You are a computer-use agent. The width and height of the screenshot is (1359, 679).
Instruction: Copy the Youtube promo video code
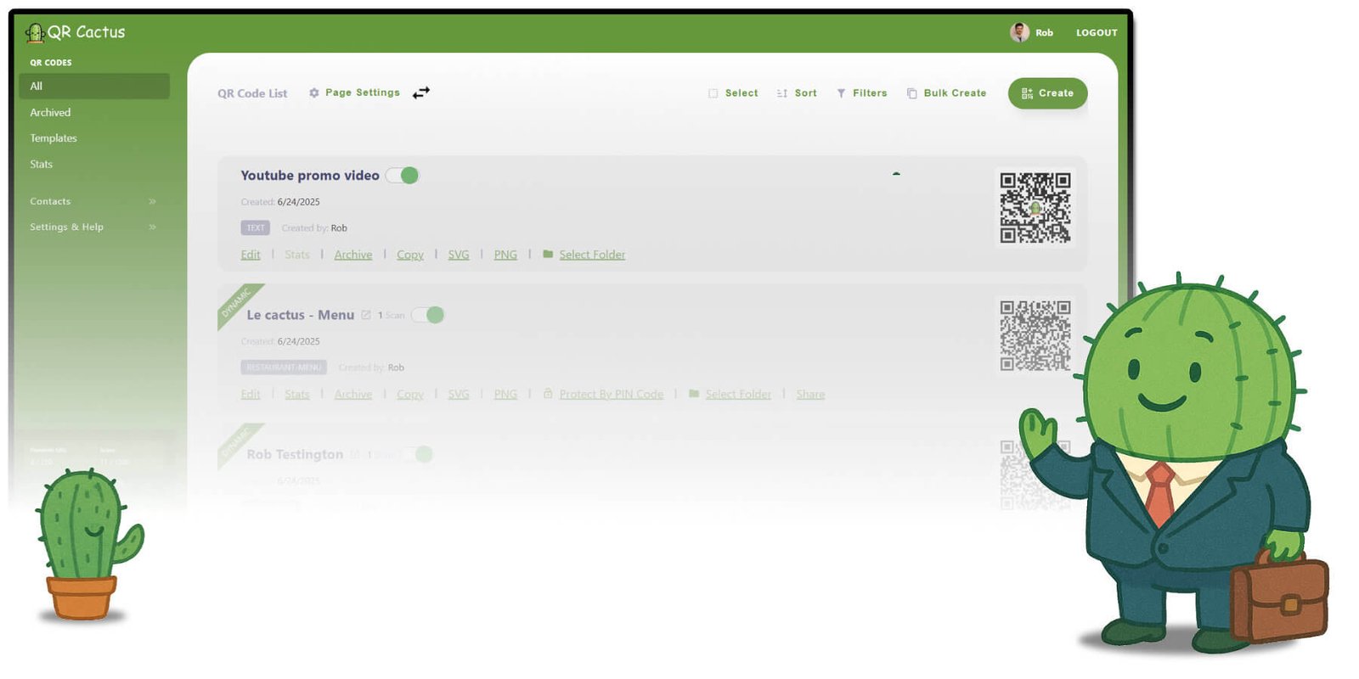[410, 255]
